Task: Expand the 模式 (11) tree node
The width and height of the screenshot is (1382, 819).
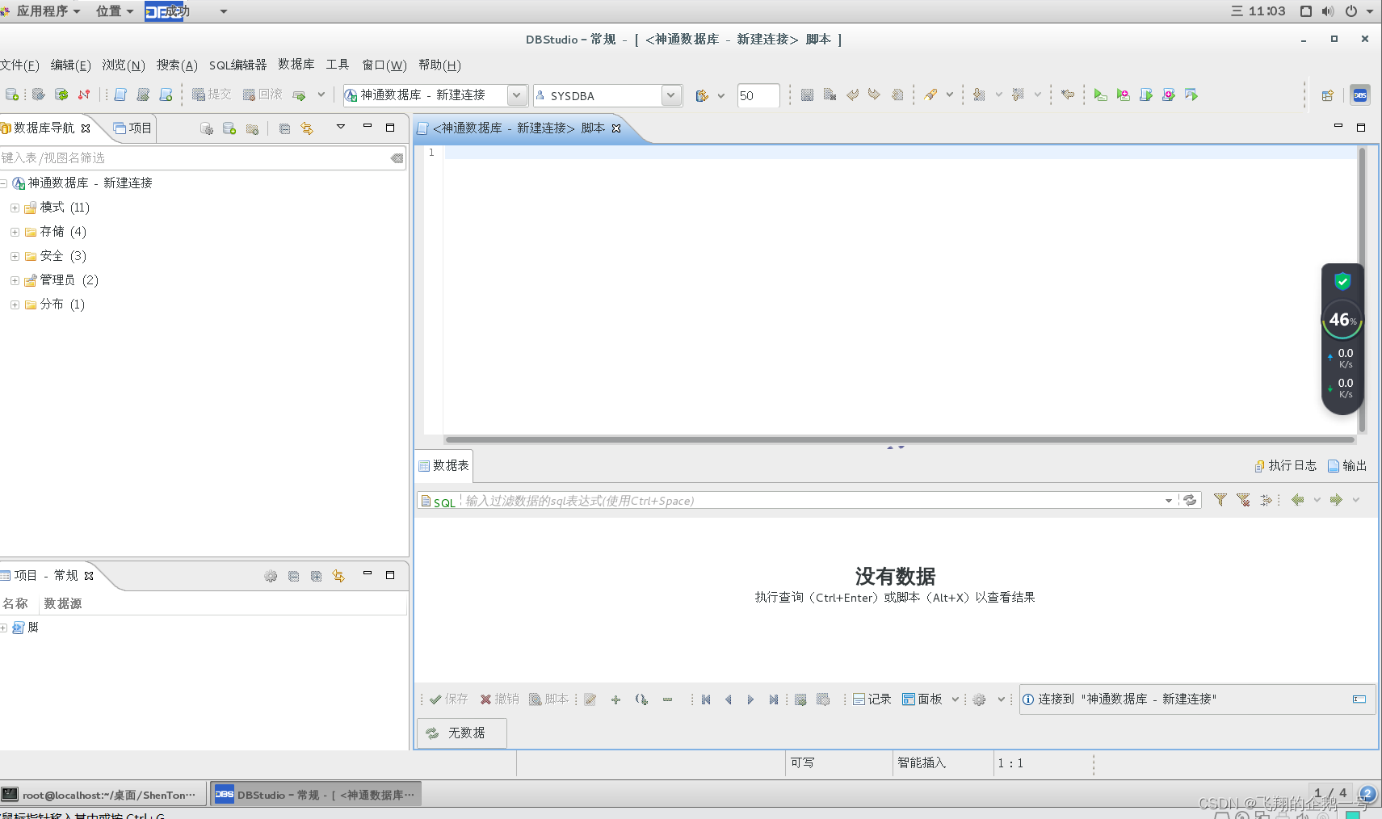Action: [14, 207]
